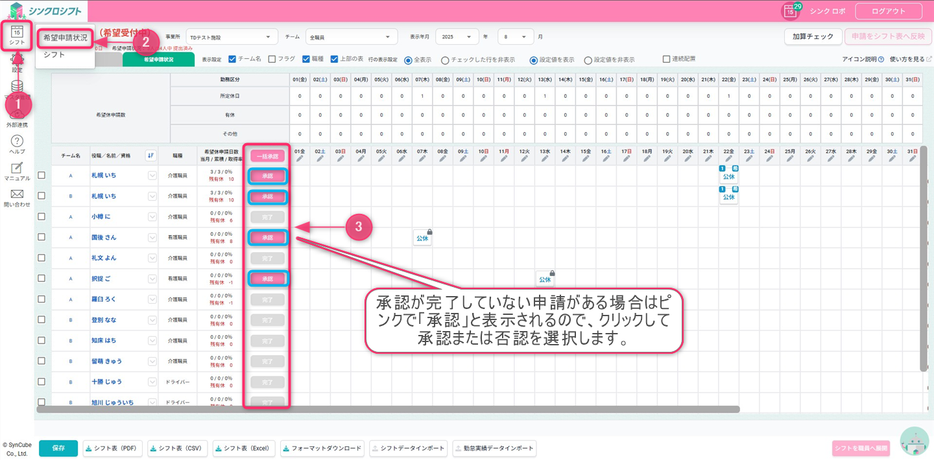The image size is (934, 460).
Task: Click the pencil edit icon under 28木
Action: coord(851,159)
